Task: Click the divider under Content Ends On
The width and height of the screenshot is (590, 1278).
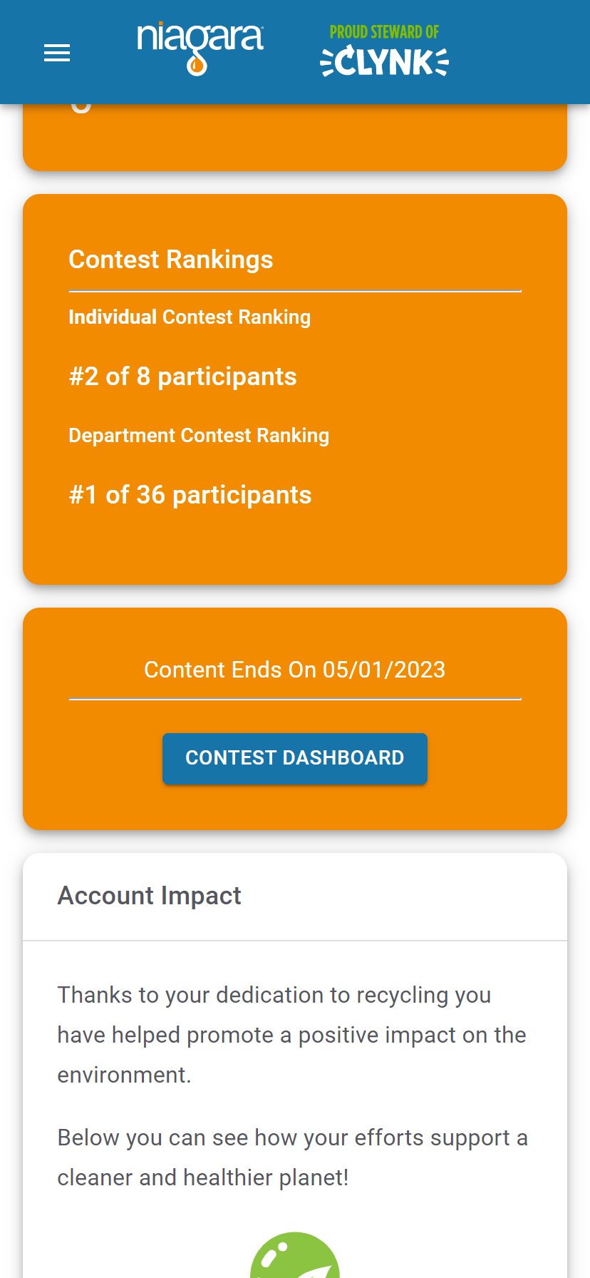Action: click(x=295, y=699)
